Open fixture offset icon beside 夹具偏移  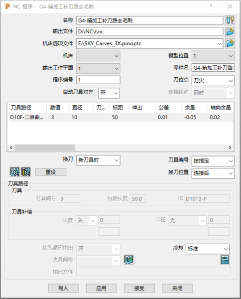[129, 260]
